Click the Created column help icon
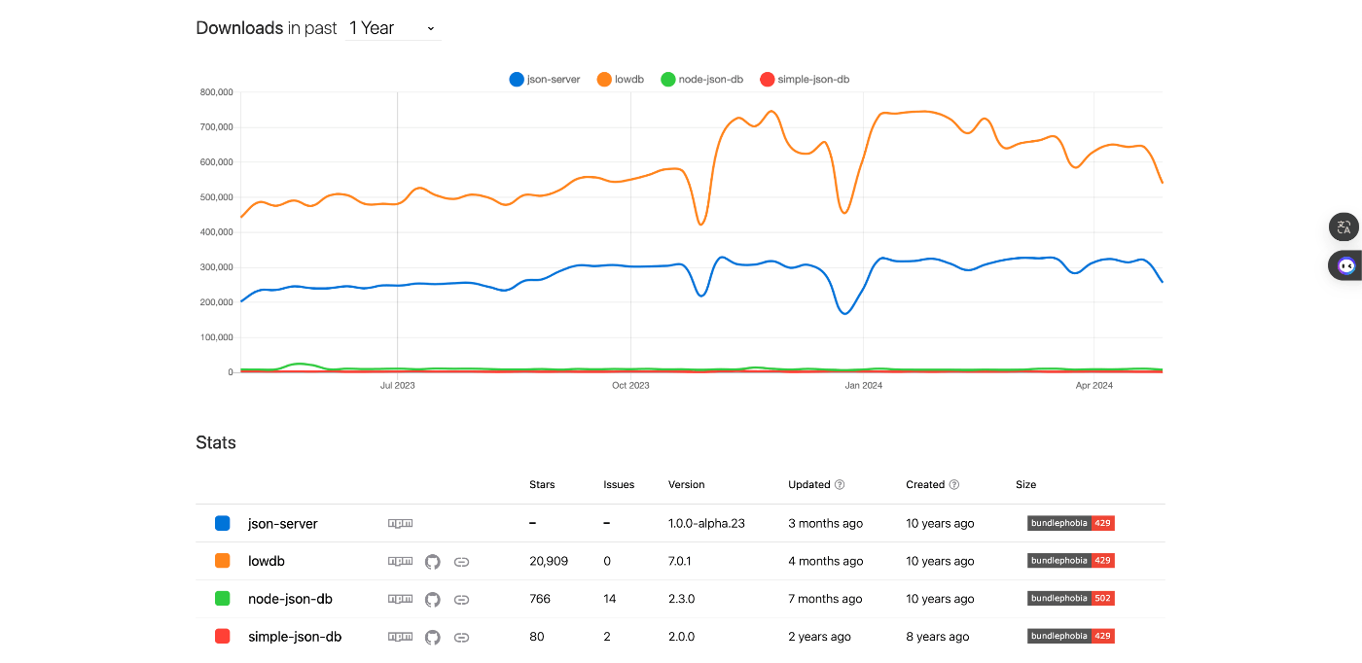 (954, 484)
